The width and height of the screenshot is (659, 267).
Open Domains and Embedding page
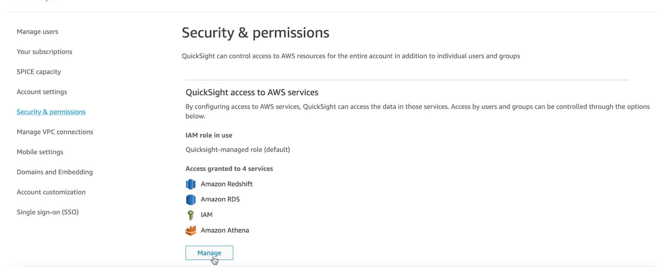[x=55, y=172]
